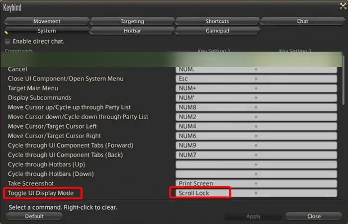This screenshot has height=224, width=348.
Task: Switch to the Movement tab
Action: (x=47, y=21)
